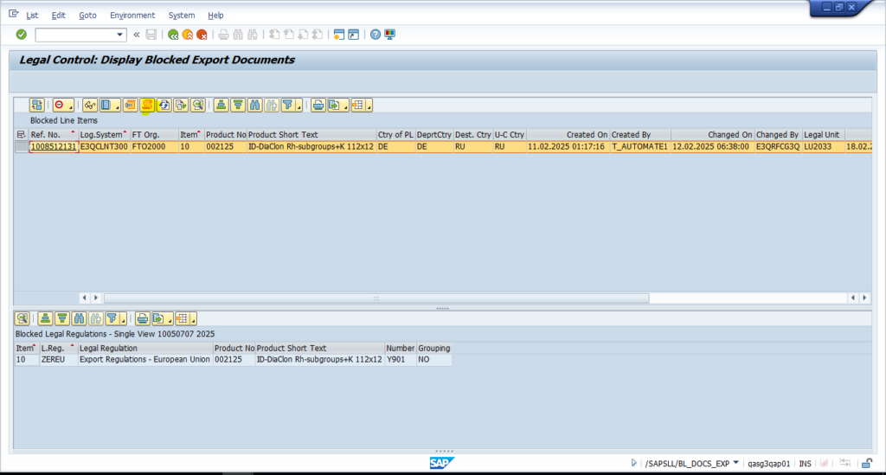The width and height of the screenshot is (886, 475).
Task: Toggle the INS insert mode indicator in the status bar
Action: pyautogui.click(x=806, y=464)
